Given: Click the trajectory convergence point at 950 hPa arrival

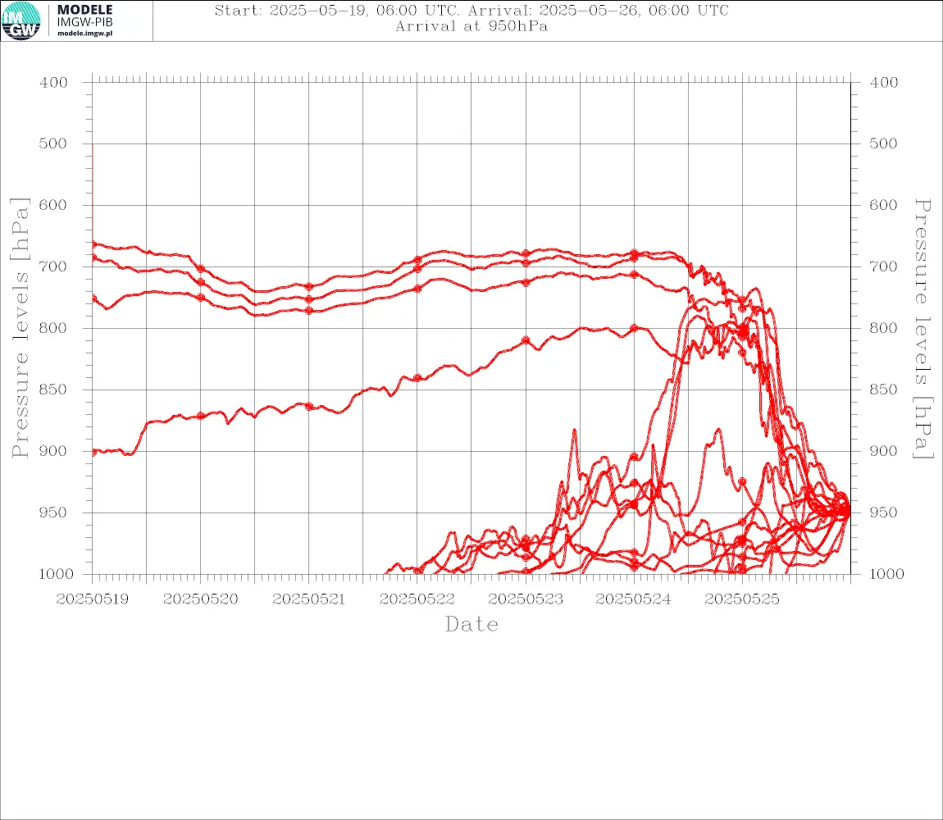Looking at the screenshot, I should [847, 512].
